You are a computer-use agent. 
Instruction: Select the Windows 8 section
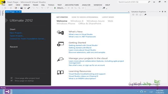[77, 21]
